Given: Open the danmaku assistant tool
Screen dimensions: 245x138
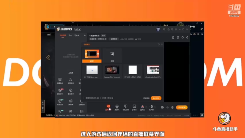Looking at the screenshot, I should coord(60,81).
